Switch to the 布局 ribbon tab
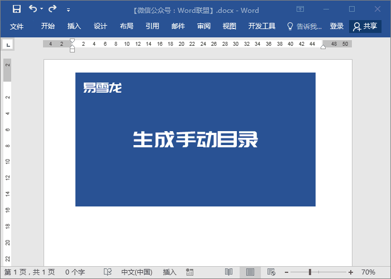 [126, 26]
